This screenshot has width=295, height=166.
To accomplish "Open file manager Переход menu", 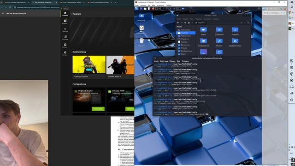I will point(198,19).
